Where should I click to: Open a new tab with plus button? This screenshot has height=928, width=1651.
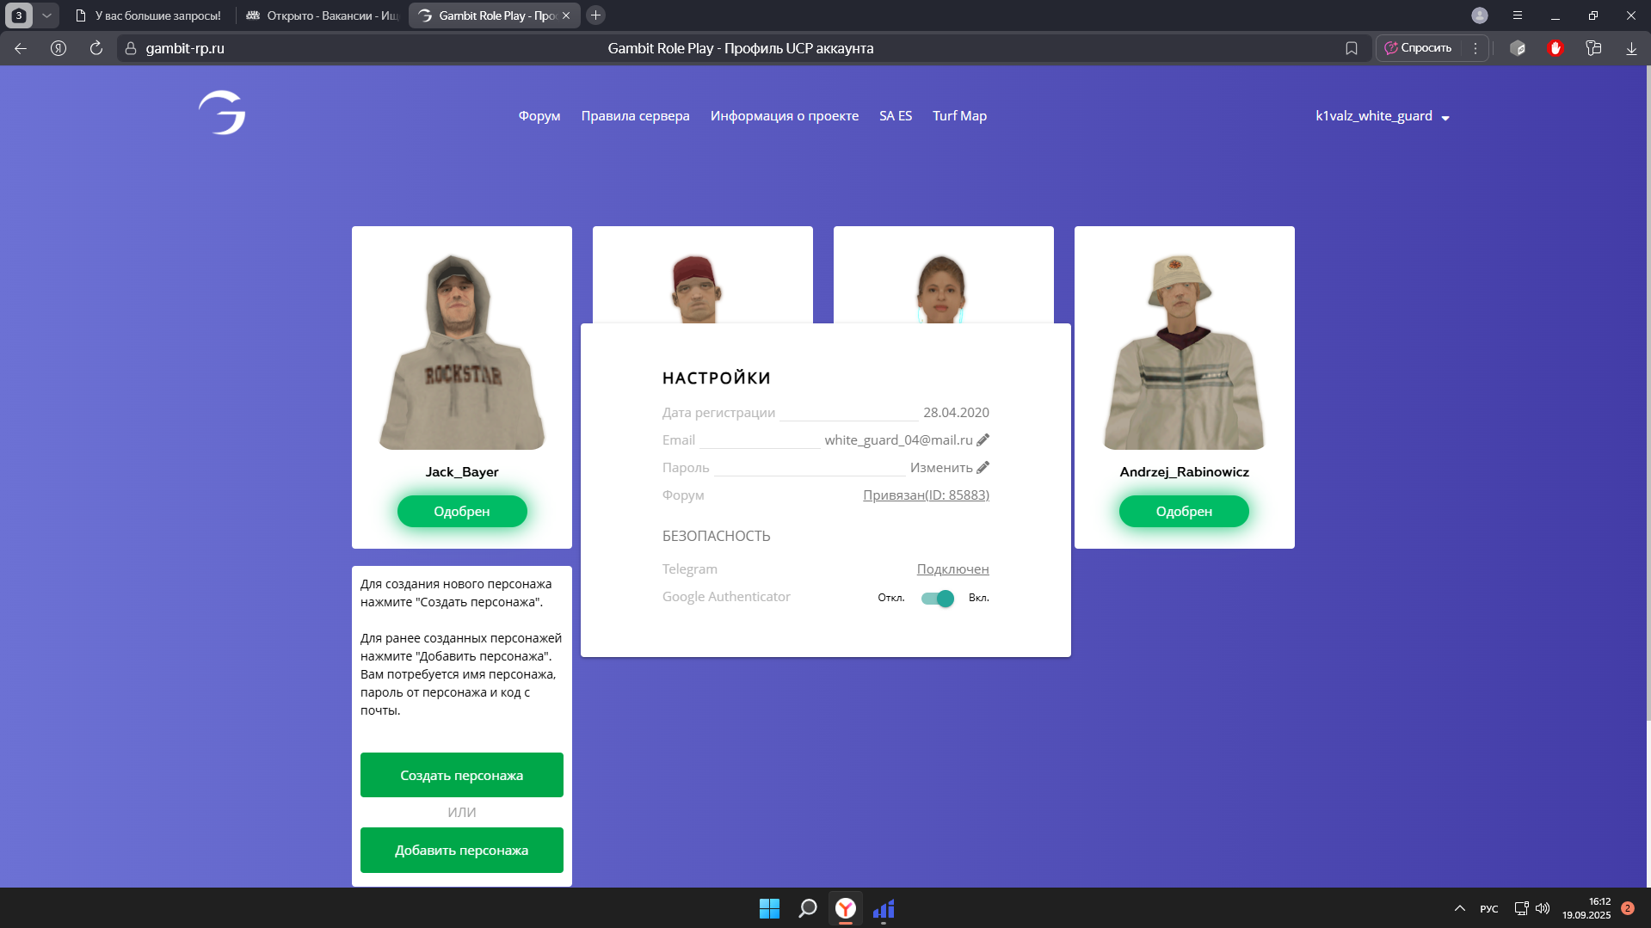click(x=595, y=15)
